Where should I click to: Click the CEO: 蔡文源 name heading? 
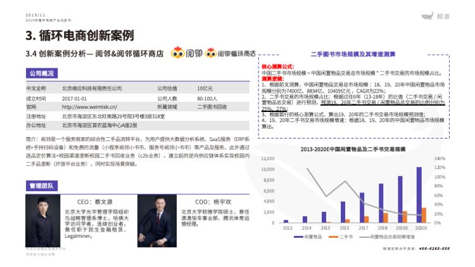pyautogui.click(x=94, y=202)
